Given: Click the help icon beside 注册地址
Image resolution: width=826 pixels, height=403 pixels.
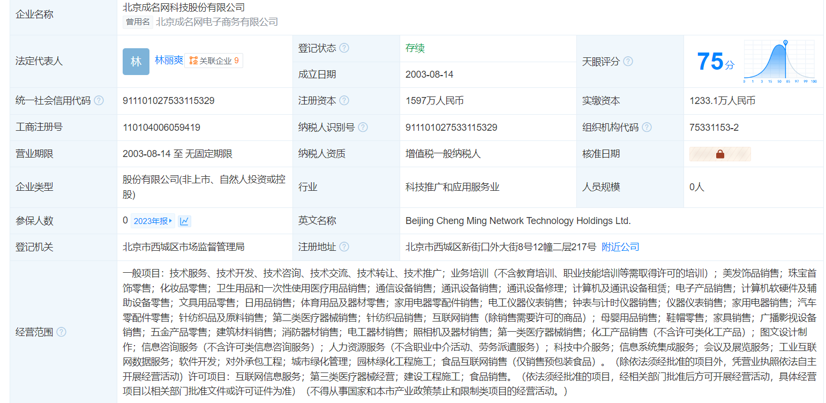Looking at the screenshot, I should 344,247.
